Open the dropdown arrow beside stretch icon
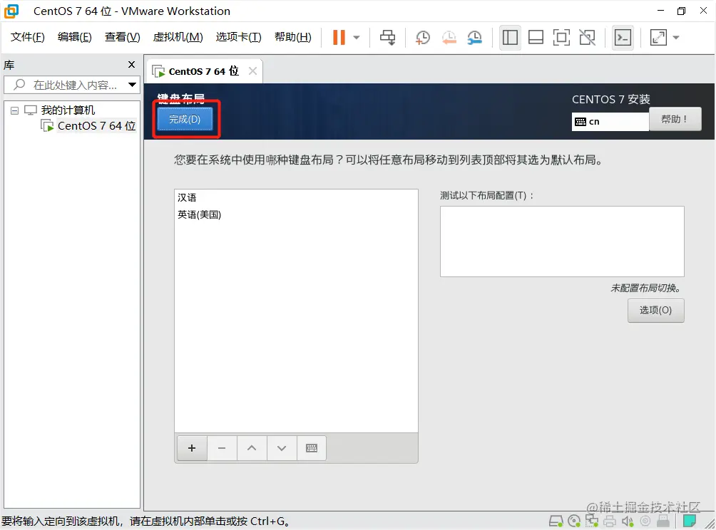 coord(676,38)
